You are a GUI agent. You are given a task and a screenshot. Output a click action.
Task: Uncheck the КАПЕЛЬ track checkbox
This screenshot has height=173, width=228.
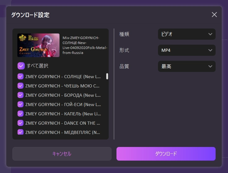(x=21, y=114)
